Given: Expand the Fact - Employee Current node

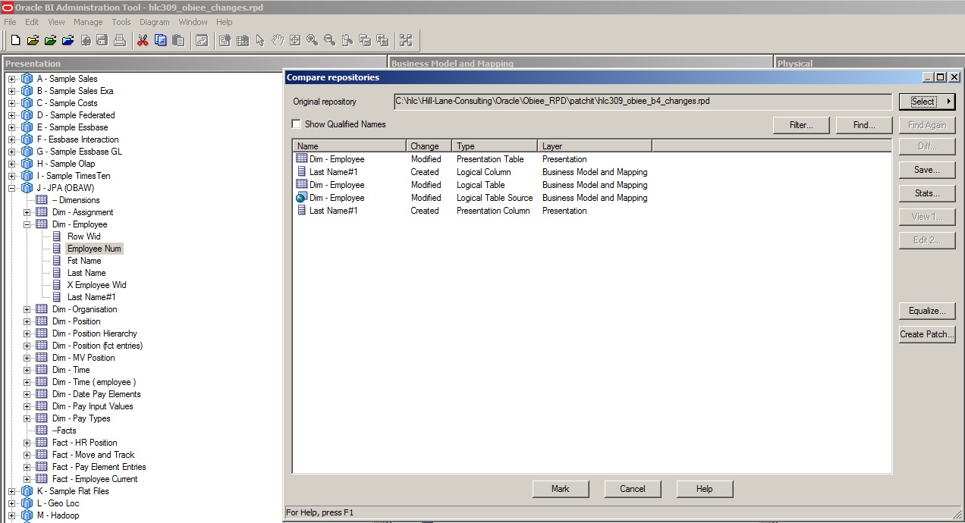Looking at the screenshot, I should [x=27, y=479].
